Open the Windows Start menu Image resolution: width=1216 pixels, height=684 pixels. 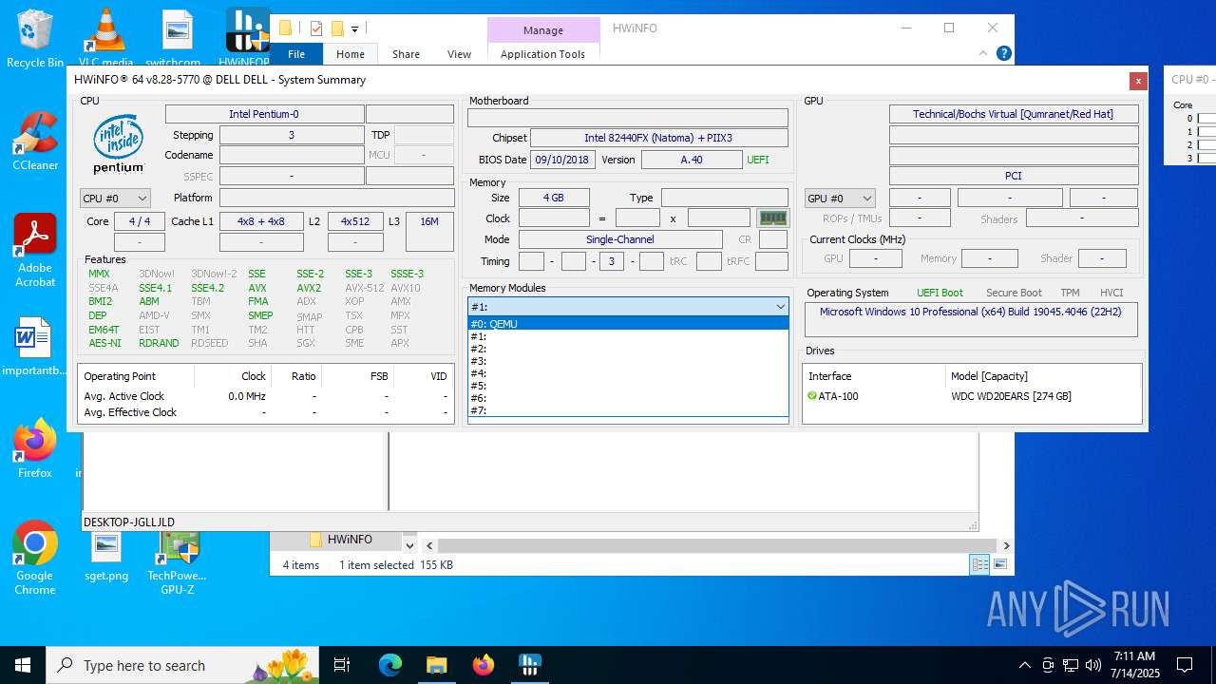click(x=22, y=665)
